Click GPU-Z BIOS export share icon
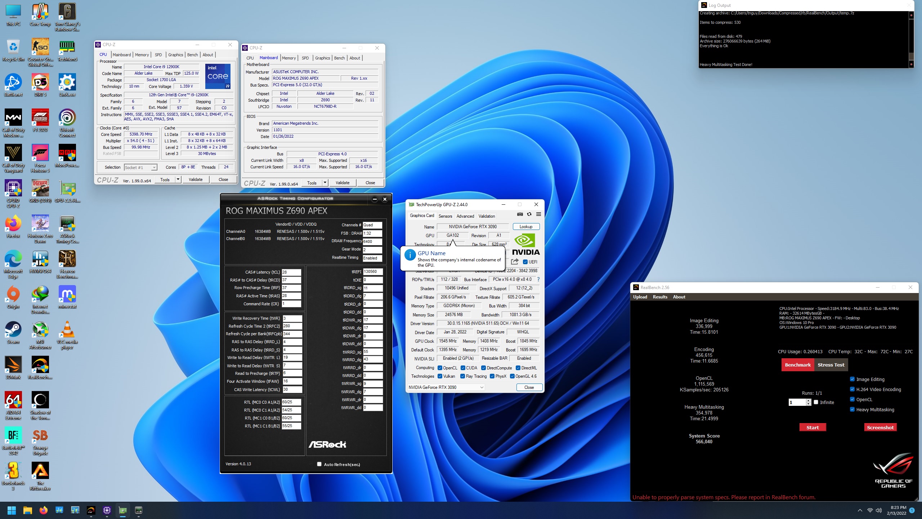 pos(515,262)
